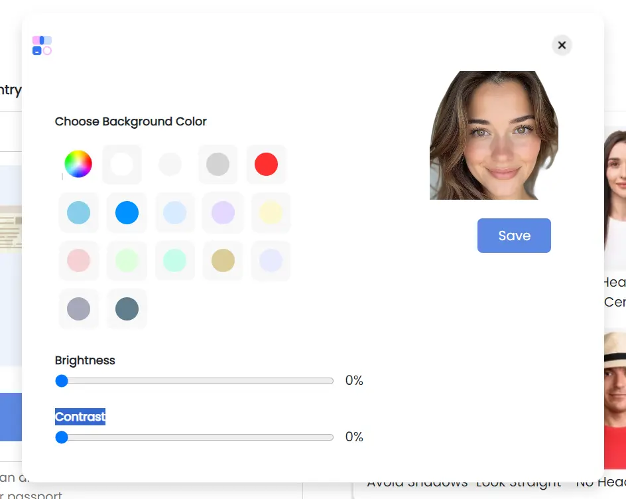Pick the grayish purple swatch
626x499 pixels.
click(79, 309)
